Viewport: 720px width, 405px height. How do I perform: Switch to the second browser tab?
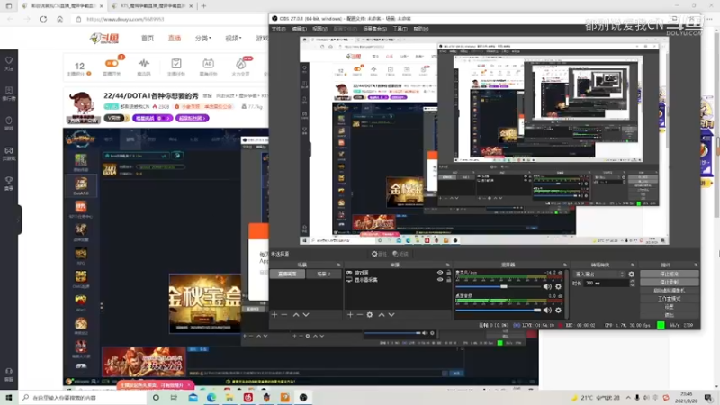[153, 6]
